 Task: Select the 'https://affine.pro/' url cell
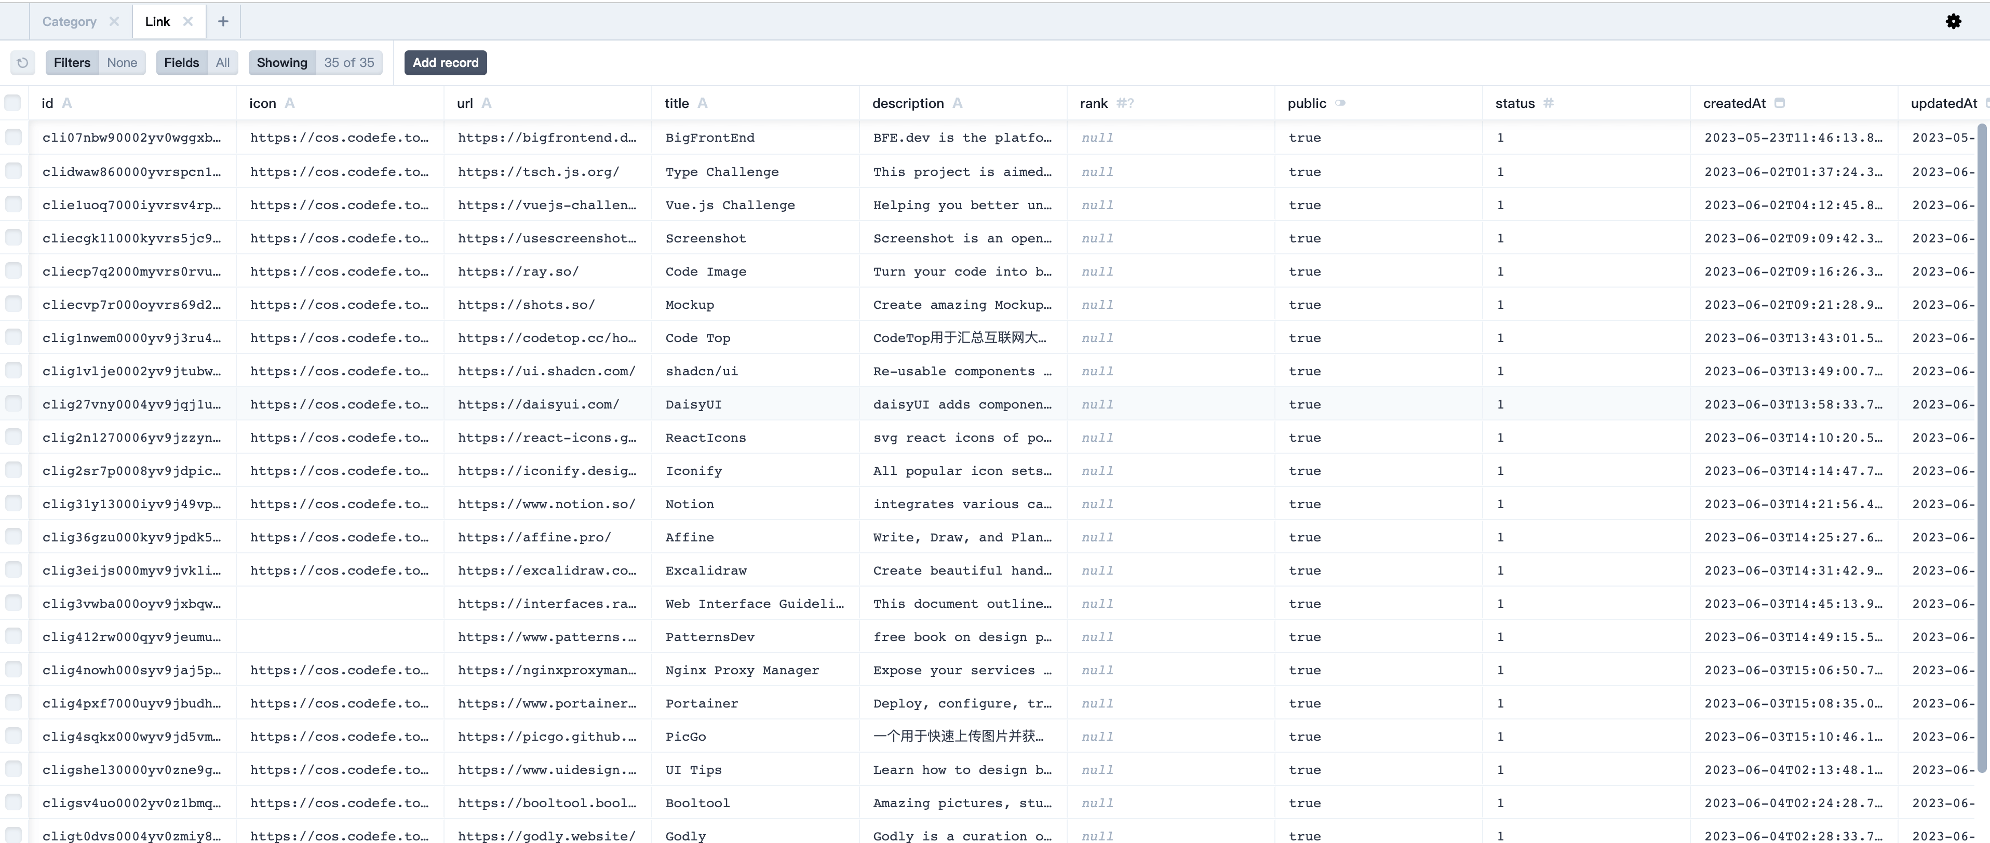(548, 537)
